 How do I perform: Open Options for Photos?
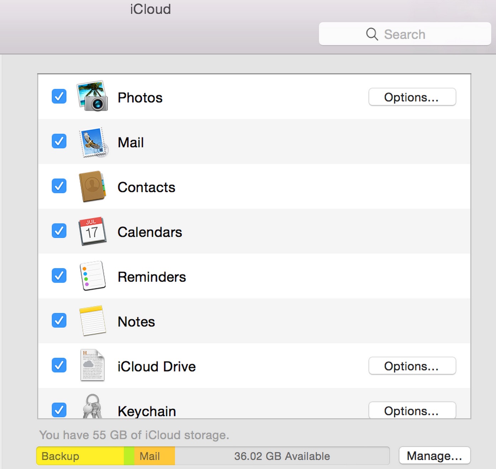pos(412,97)
